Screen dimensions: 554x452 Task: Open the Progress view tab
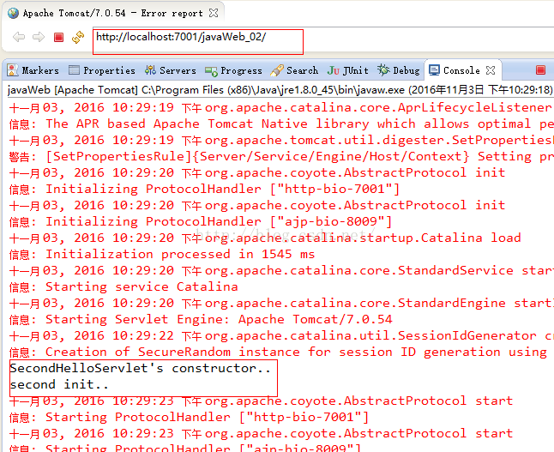[x=233, y=70]
